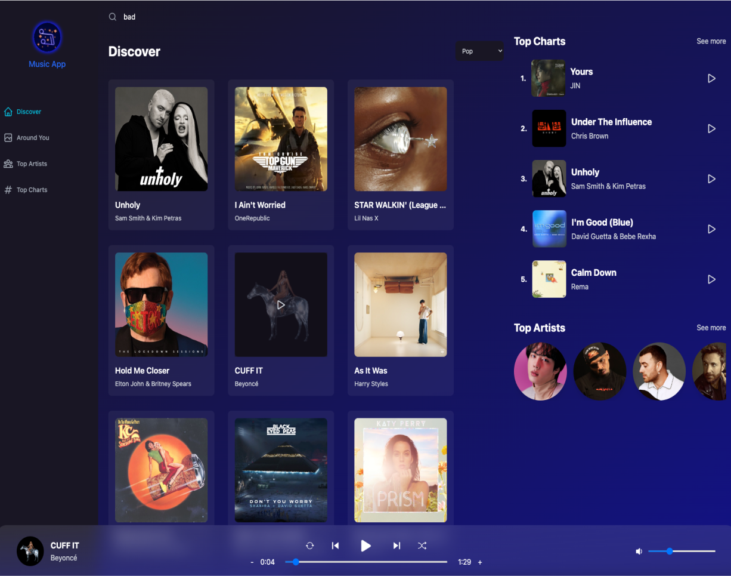731x576 pixels.
Task: Click the Top Artists people icon
Action: 8,164
